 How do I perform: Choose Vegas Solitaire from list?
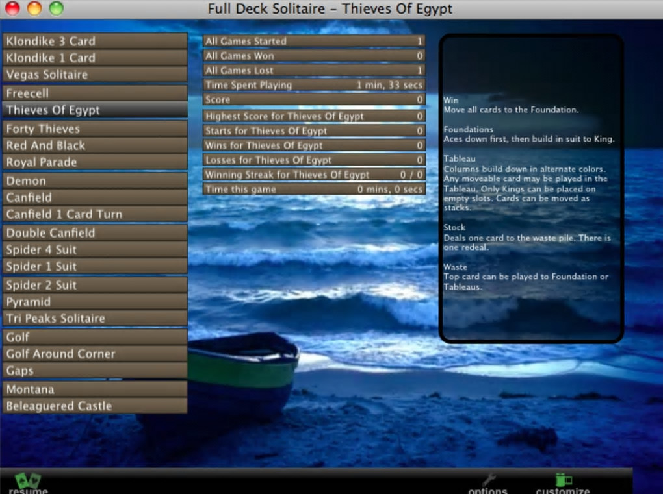[x=95, y=75]
